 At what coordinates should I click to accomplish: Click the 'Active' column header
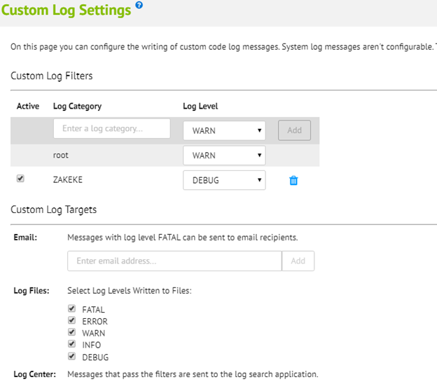[x=28, y=107]
